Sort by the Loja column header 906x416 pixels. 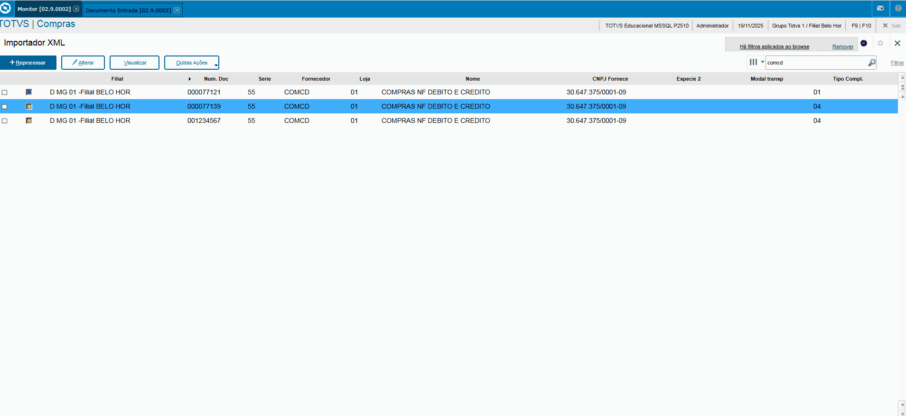coord(364,79)
